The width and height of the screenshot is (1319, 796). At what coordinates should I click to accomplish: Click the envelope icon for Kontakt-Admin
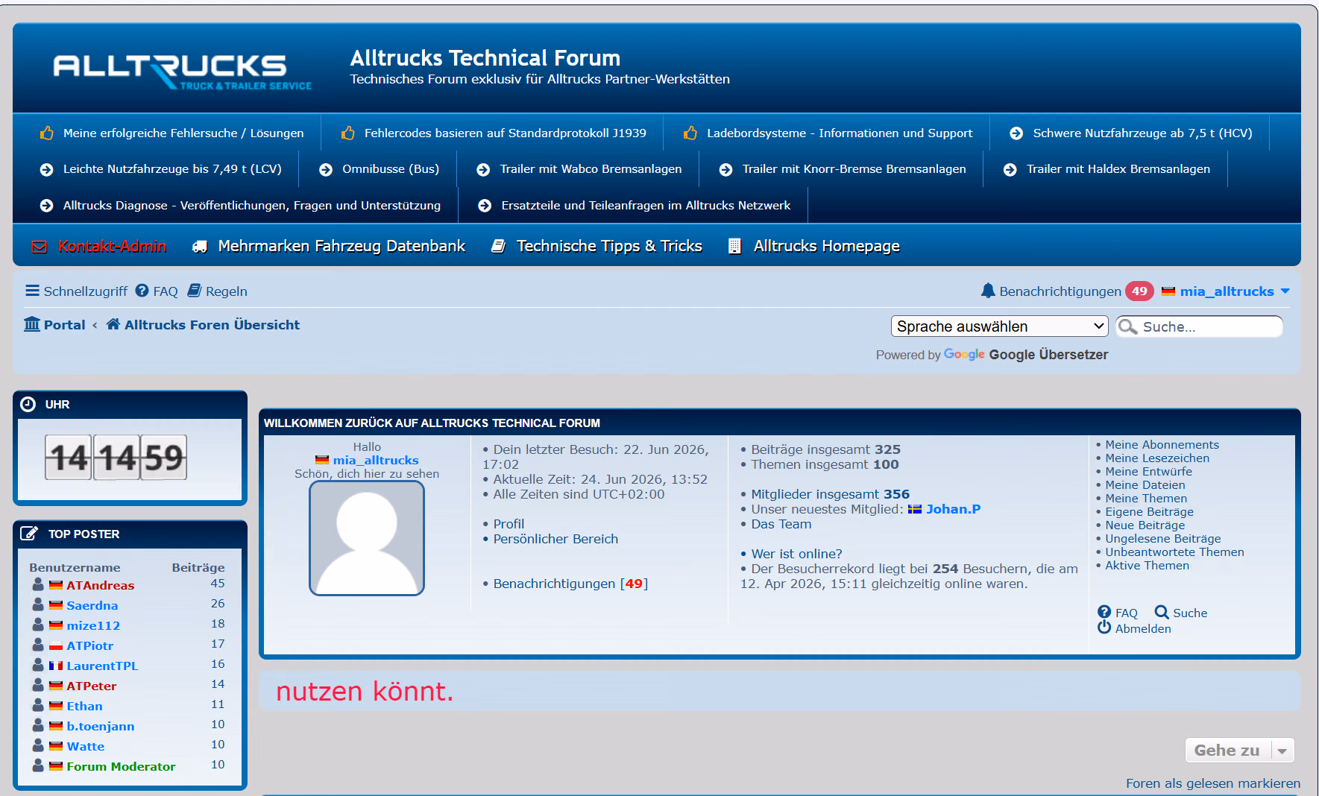tap(39, 247)
